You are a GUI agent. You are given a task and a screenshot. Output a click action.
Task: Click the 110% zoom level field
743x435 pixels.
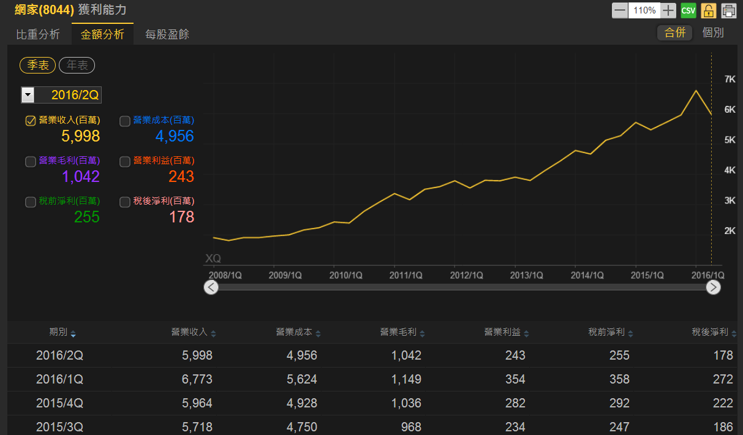click(x=644, y=10)
